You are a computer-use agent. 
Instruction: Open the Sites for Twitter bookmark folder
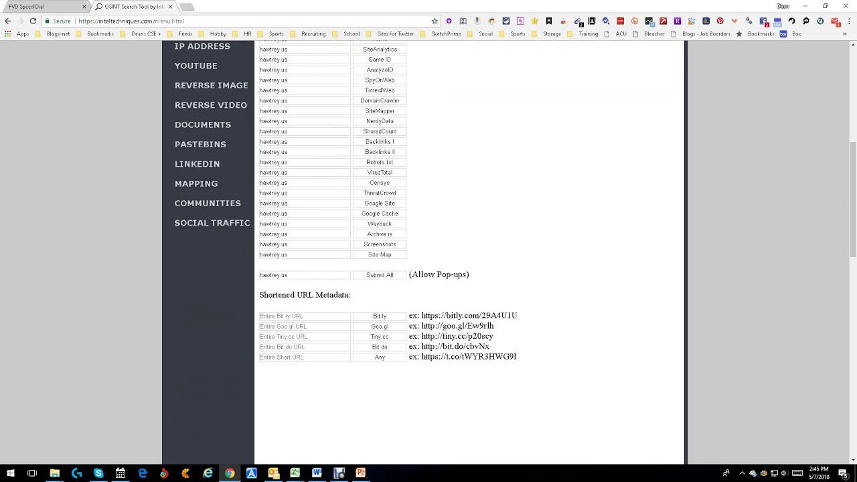pos(391,34)
